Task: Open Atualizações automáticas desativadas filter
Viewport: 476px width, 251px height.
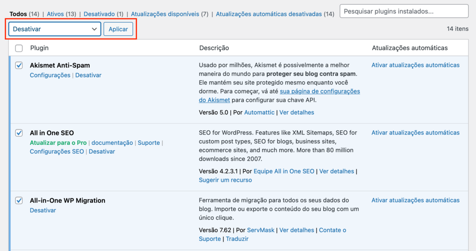Action: [x=269, y=14]
